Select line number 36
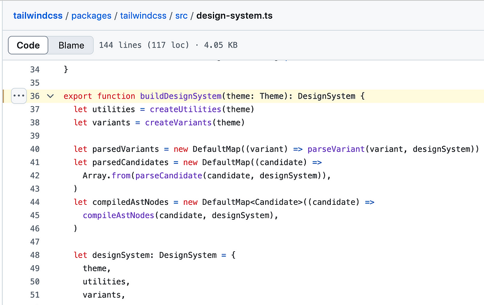Viewport: 484px width, 305px height. (35, 96)
